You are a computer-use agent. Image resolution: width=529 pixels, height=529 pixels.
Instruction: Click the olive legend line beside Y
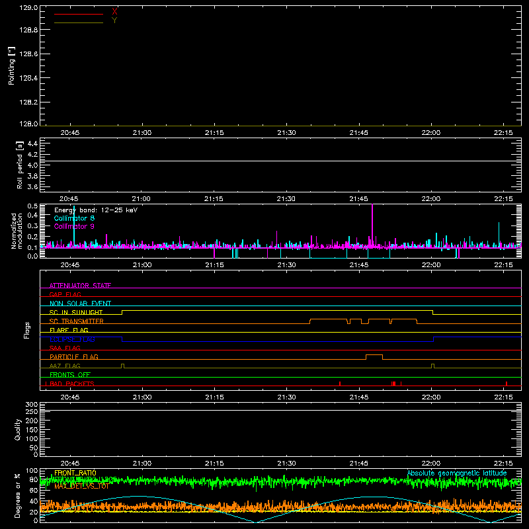click(79, 22)
